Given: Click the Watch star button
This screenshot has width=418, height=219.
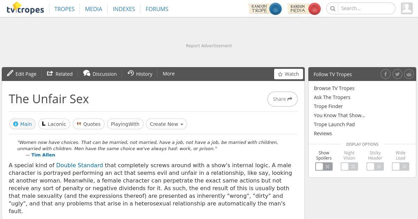Looking at the screenshot, I should tap(288, 74).
